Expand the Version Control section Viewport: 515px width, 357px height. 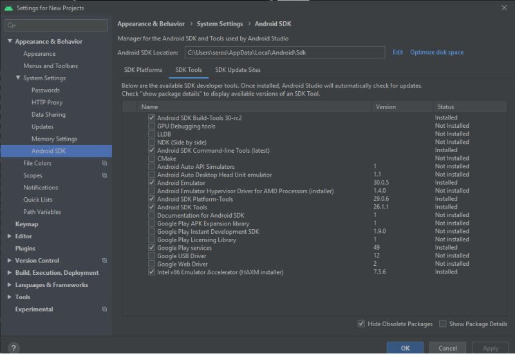click(10, 261)
